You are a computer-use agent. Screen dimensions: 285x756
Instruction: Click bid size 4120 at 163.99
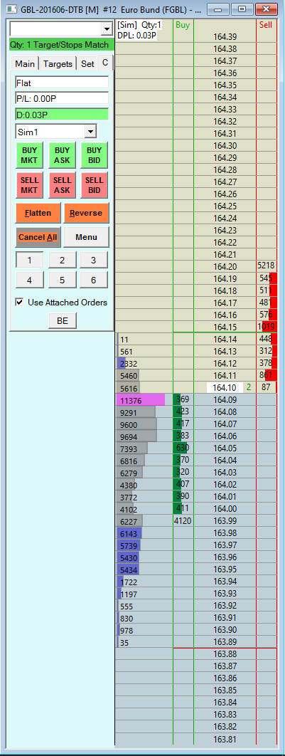(183, 520)
